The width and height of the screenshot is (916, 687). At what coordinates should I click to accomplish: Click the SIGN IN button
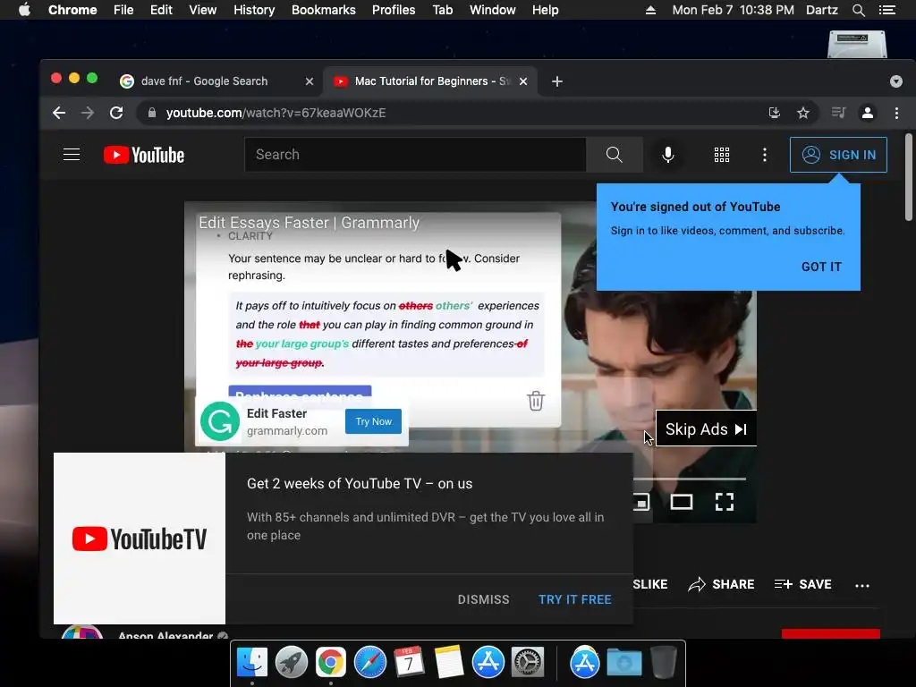click(x=838, y=155)
